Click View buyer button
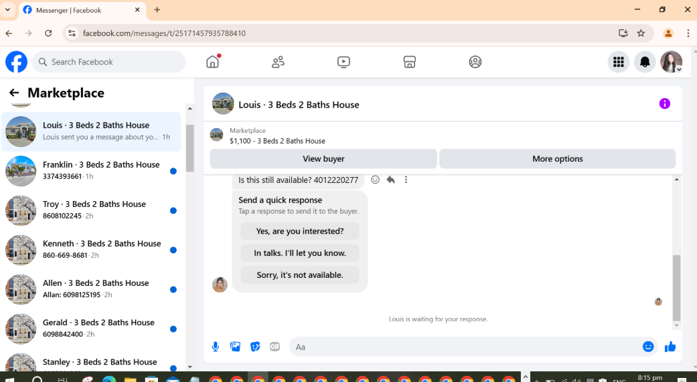Viewport: 697px width, 382px height. click(323, 159)
